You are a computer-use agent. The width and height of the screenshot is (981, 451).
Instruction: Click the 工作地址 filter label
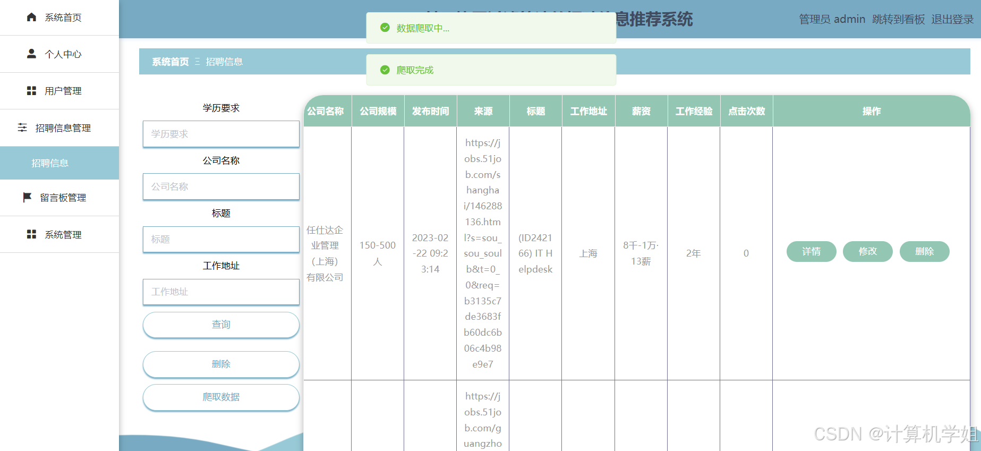(221, 266)
